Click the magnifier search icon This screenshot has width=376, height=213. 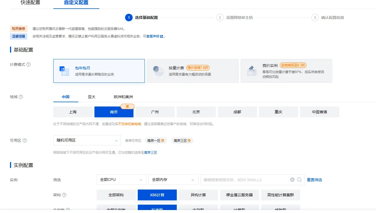tap(299, 180)
